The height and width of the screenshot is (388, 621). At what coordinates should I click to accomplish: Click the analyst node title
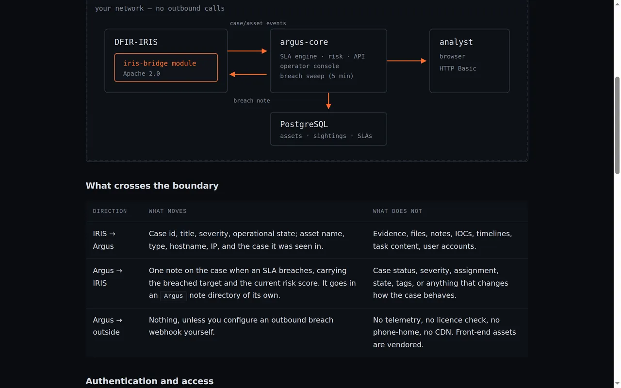(456, 42)
